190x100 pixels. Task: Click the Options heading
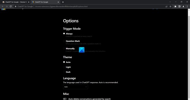coord(71,21)
